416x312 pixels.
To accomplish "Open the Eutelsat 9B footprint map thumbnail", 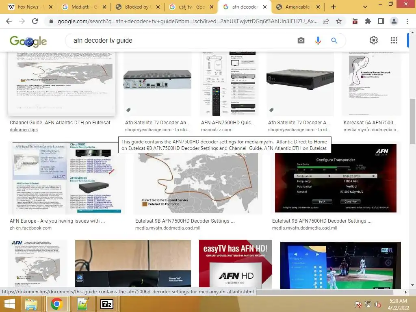I will [198, 184].
